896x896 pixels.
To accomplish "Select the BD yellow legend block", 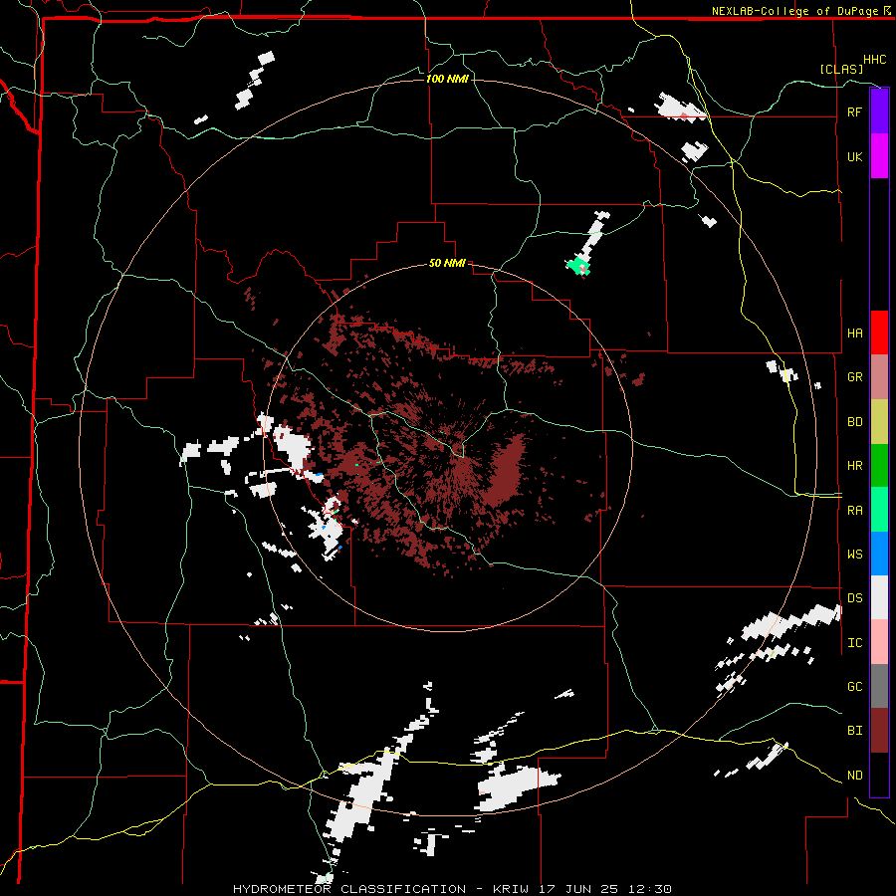I will pyautogui.click(x=879, y=421).
